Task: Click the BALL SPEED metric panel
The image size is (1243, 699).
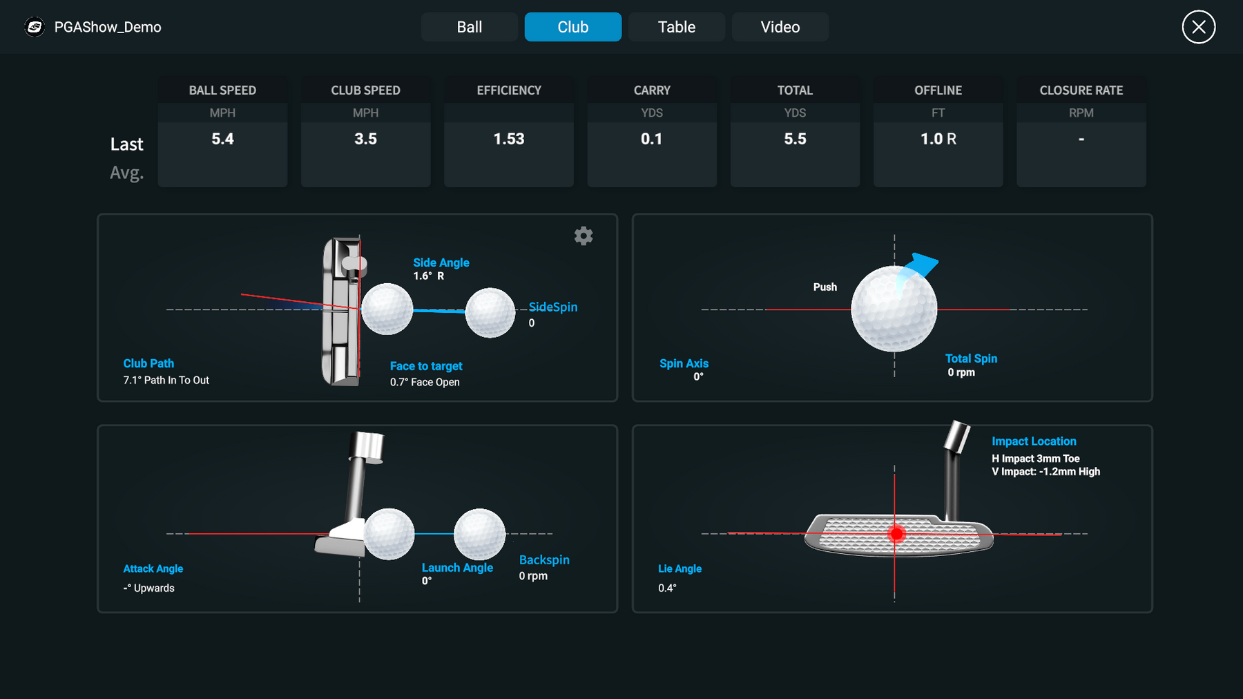Action: coord(222,131)
